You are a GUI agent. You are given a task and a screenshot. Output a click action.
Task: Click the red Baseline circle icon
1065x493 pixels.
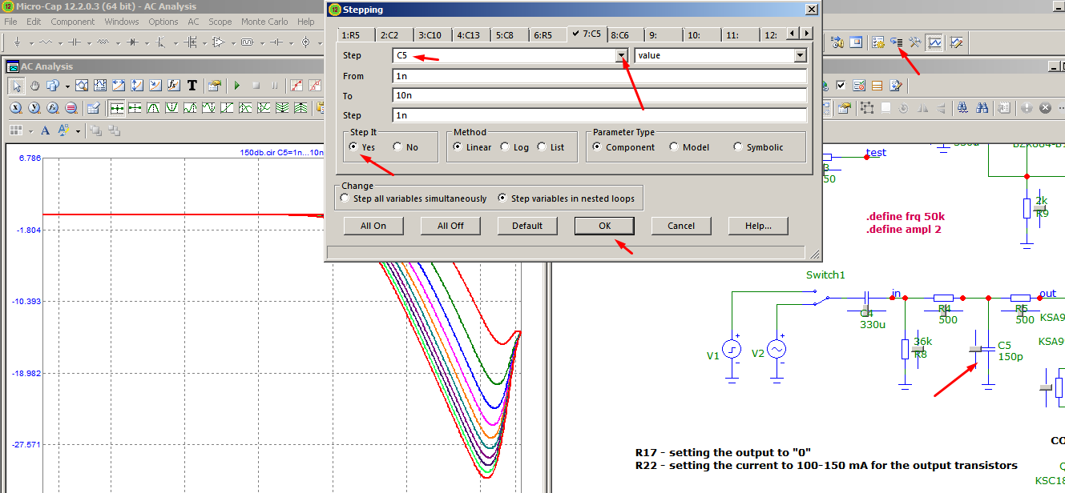[x=71, y=108]
